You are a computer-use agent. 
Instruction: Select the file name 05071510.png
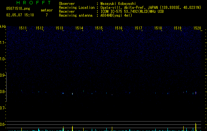pos(18,9)
